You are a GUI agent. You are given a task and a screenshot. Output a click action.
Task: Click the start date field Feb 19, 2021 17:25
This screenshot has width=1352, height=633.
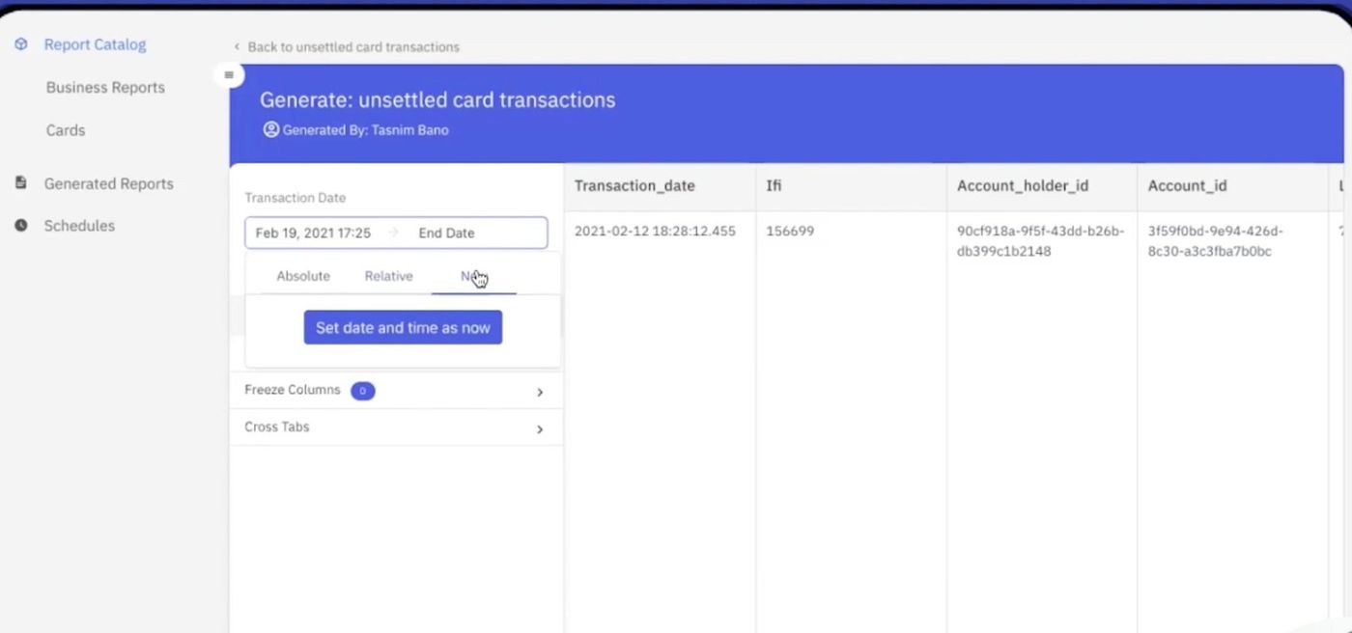click(313, 233)
